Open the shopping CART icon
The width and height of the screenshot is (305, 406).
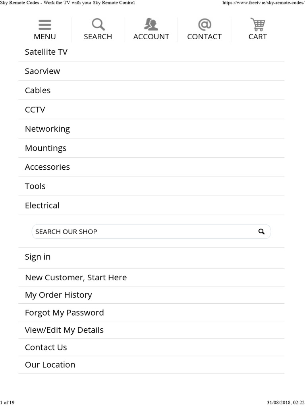point(258,25)
